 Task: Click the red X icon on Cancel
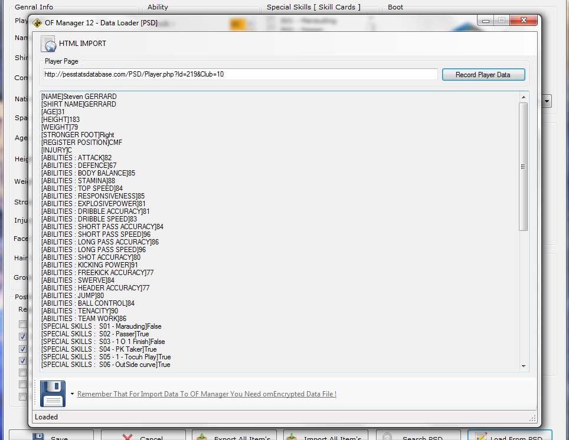[126, 436]
